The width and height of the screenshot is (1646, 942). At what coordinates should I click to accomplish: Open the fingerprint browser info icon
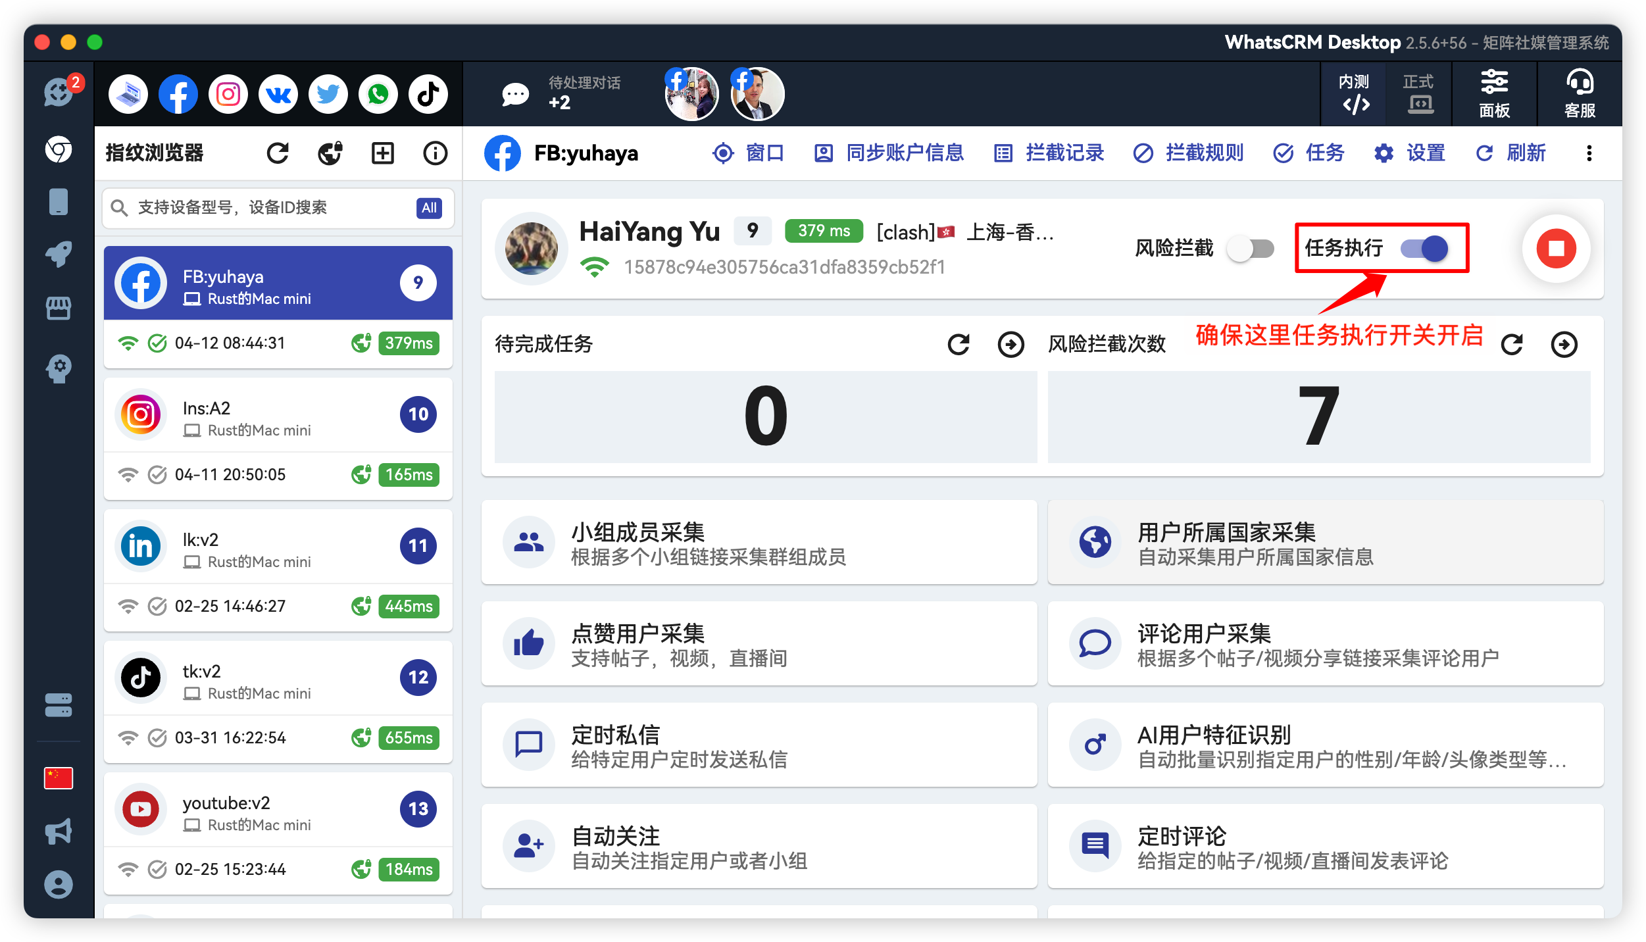click(x=435, y=153)
